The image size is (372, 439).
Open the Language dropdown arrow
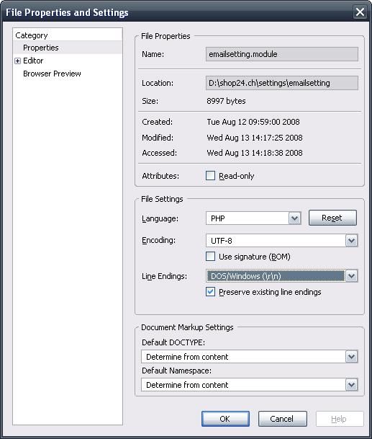(x=294, y=218)
